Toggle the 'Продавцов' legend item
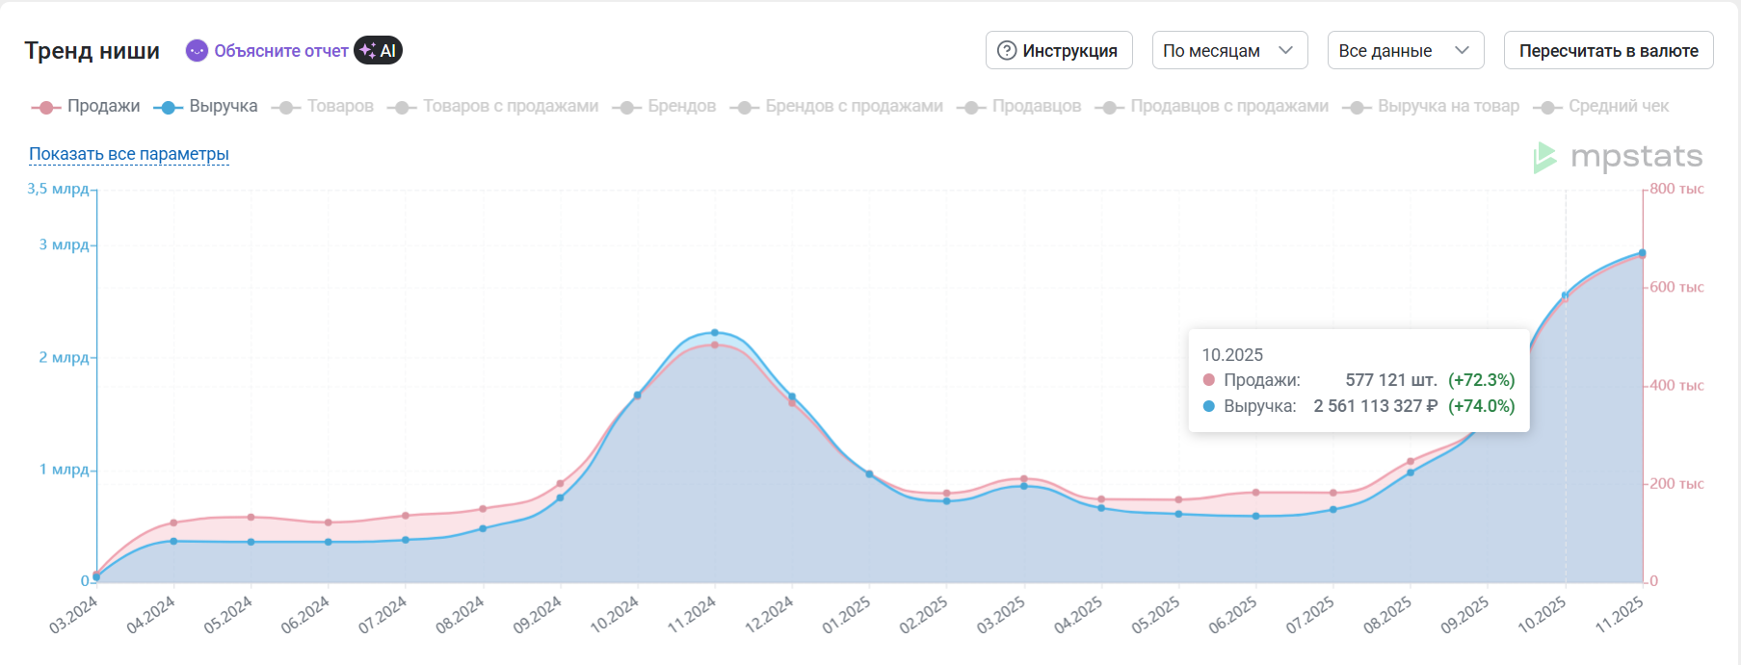The width and height of the screenshot is (1741, 665). (x=1036, y=107)
